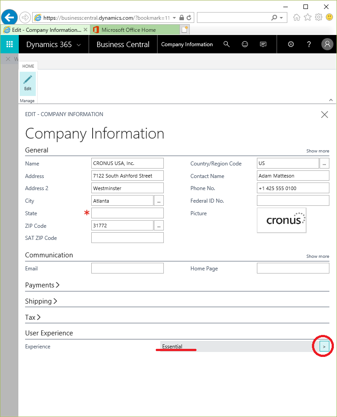Click the empty State field
Screen dimensions: 337x417
coord(128,213)
